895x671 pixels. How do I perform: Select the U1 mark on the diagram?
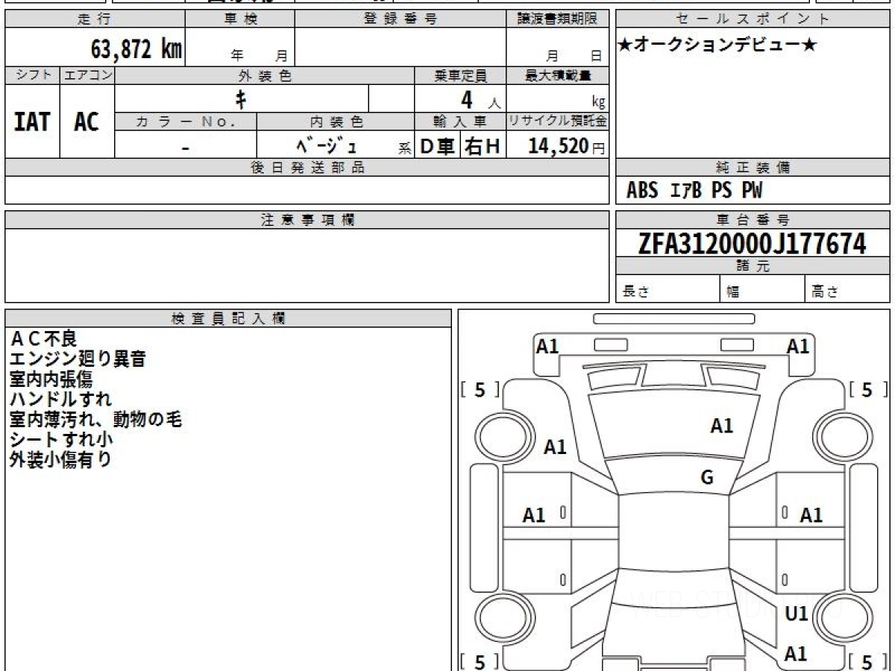click(x=797, y=614)
